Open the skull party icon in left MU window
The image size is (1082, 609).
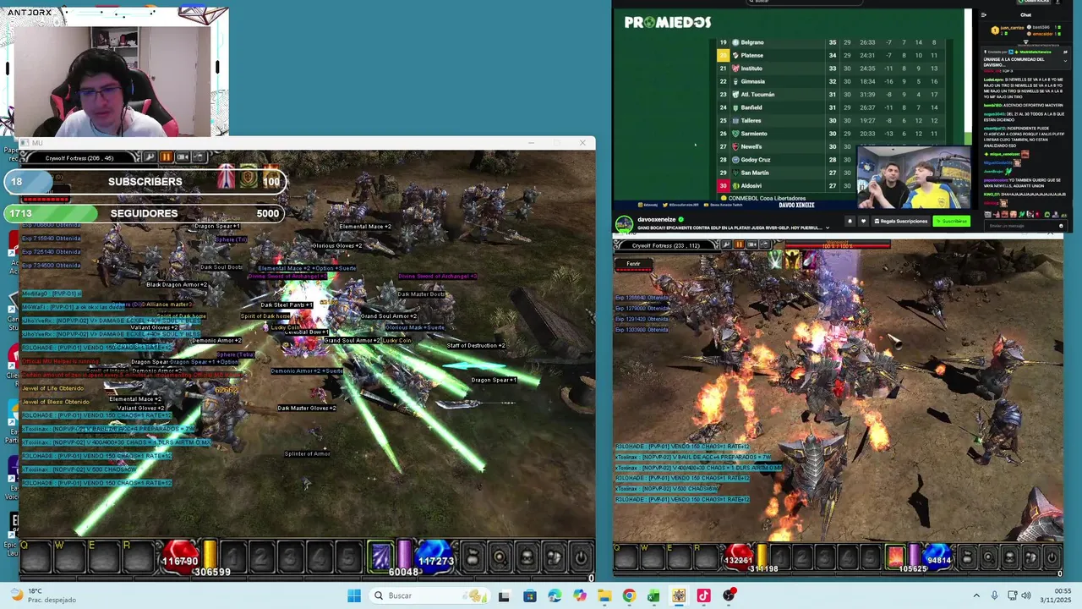coord(527,557)
